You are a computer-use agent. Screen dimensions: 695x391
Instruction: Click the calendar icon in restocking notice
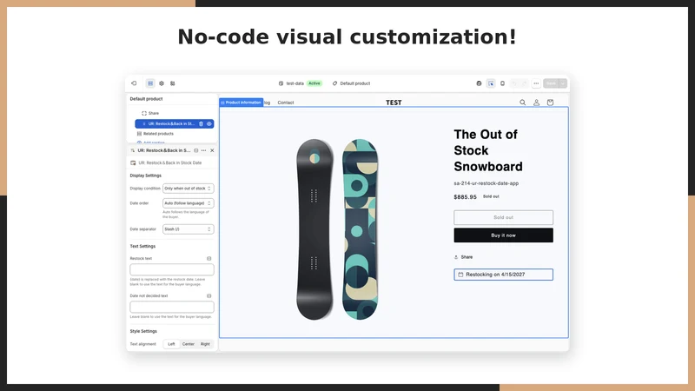pyautogui.click(x=460, y=275)
